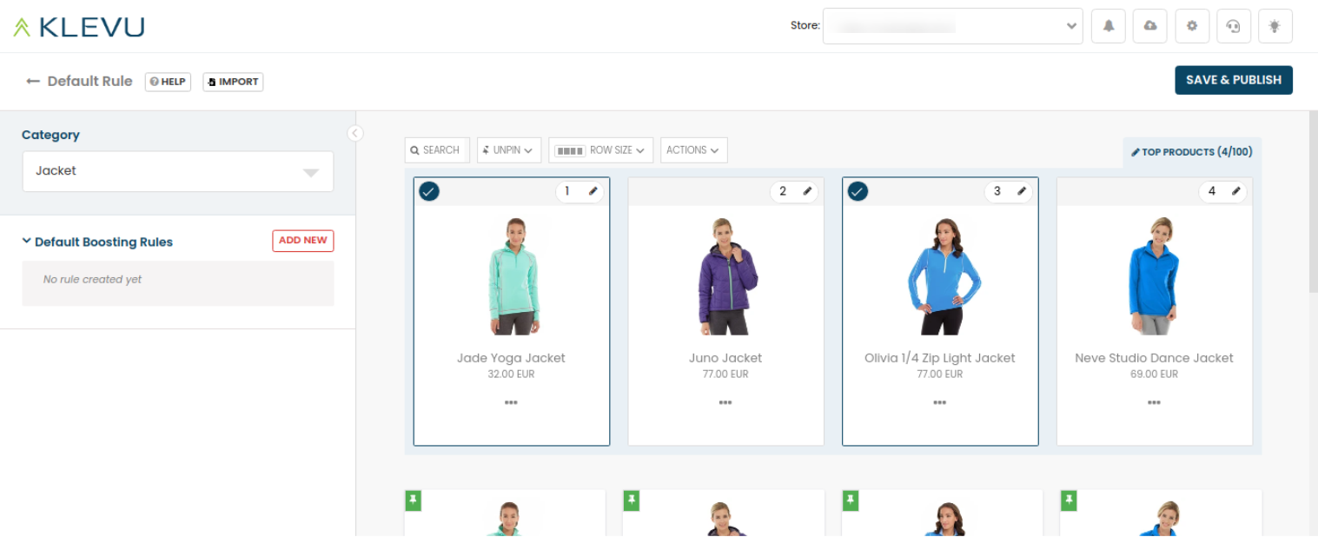Click the cloud sync icon in header
The height and width of the screenshot is (537, 1318).
click(x=1150, y=26)
